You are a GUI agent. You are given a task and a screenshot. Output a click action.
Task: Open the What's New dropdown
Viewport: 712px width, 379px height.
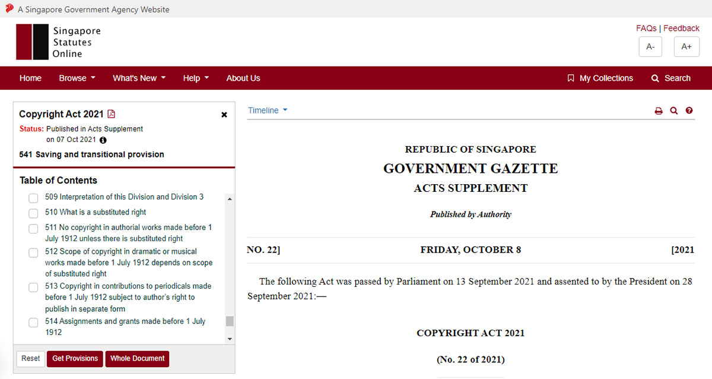139,78
